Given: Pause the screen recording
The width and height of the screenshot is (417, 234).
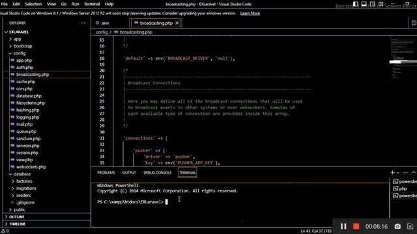Looking at the screenshot, I should (343, 226).
